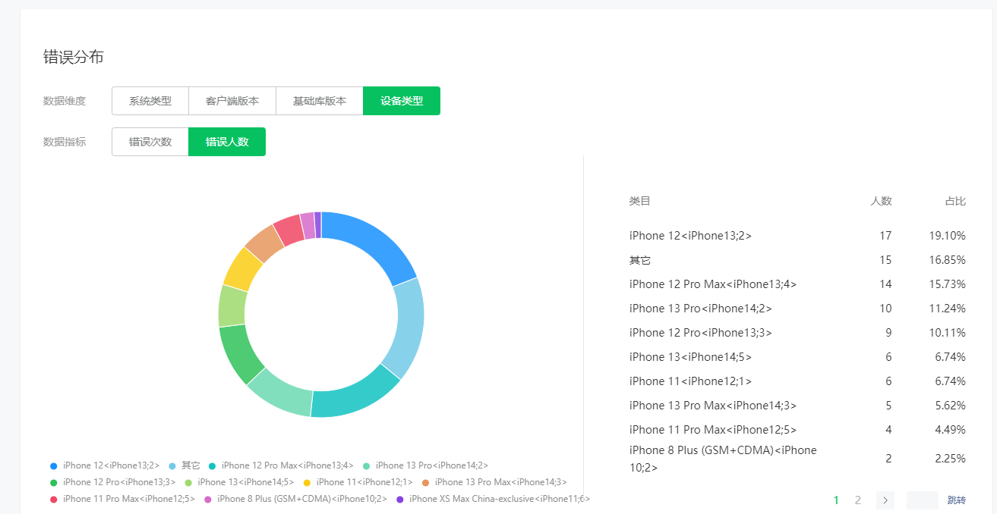This screenshot has height=514, width=997.
Task: Toggle iPhone 11<iPhone12;1> legend item
Action: coord(358,482)
